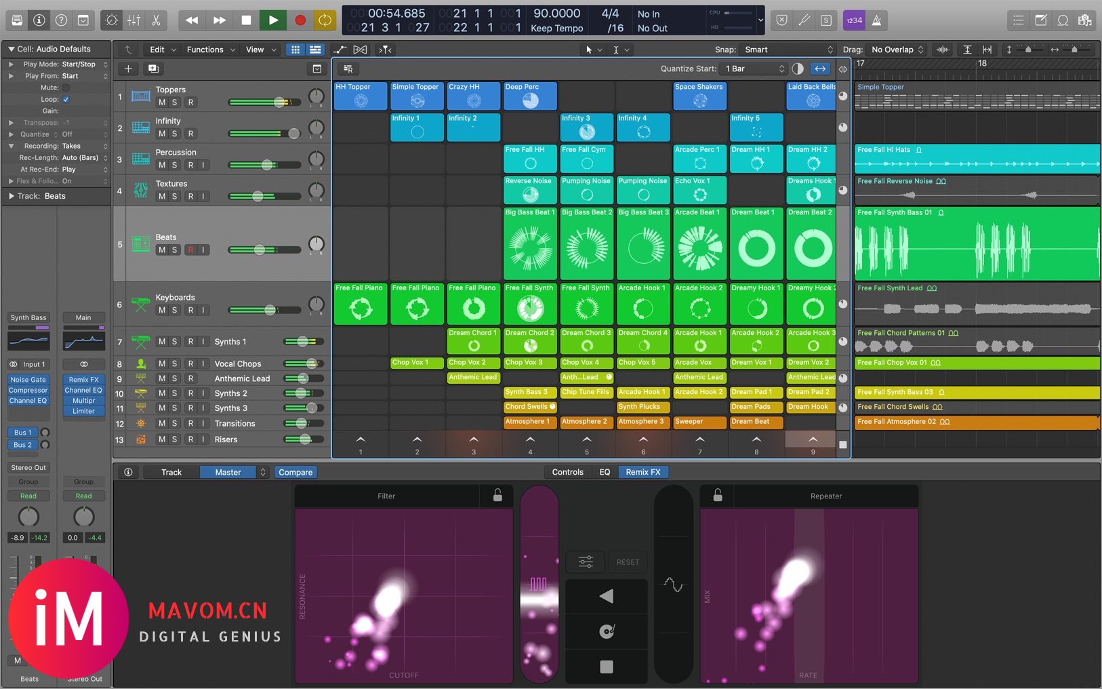The image size is (1102, 689).
Task: Switch to Tracks view button
Action: (x=315, y=50)
